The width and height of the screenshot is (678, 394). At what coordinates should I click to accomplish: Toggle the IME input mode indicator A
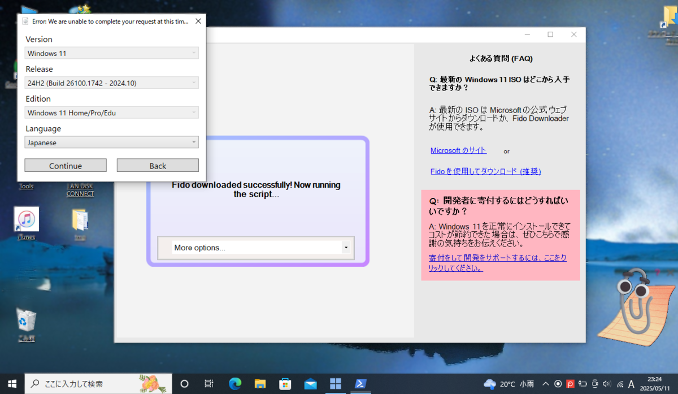(632, 384)
